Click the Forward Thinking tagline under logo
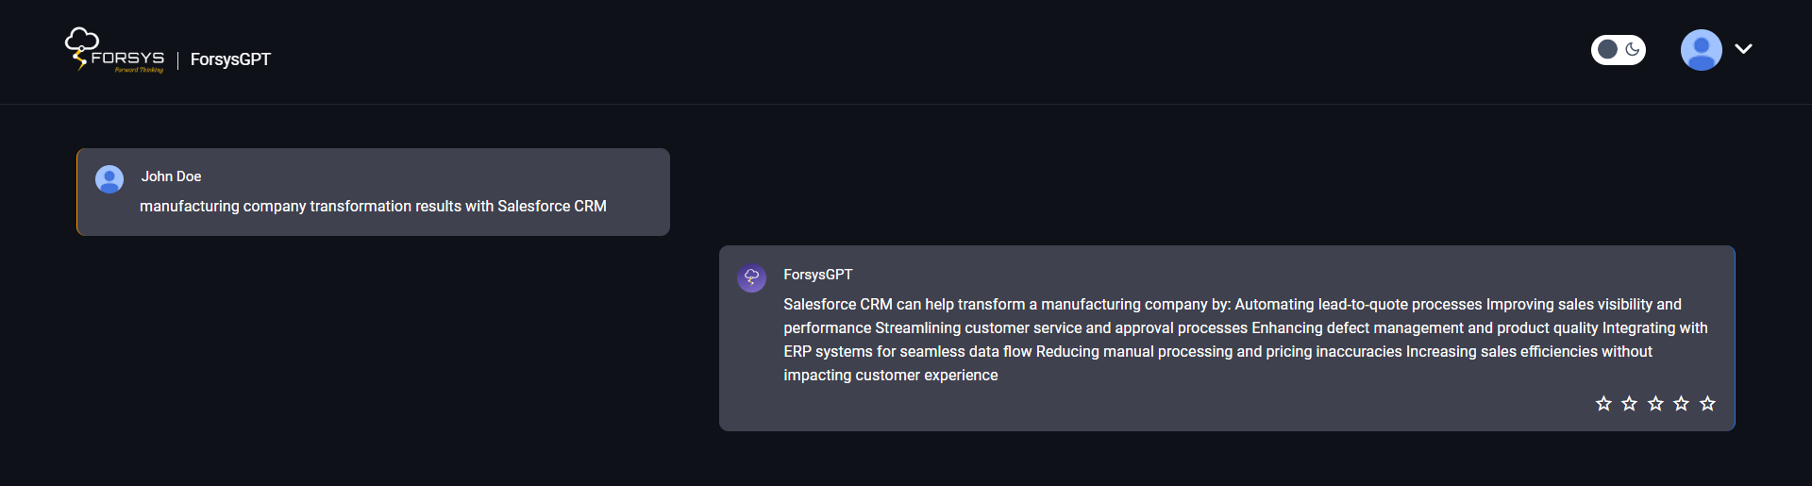Screen dimensions: 1812x486 pyautogui.click(x=139, y=70)
